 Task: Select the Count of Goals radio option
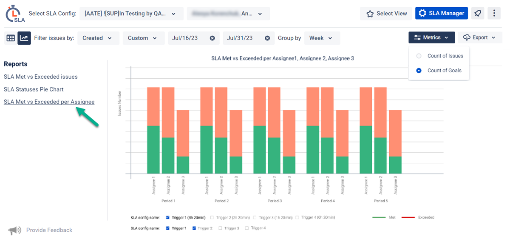coord(419,71)
